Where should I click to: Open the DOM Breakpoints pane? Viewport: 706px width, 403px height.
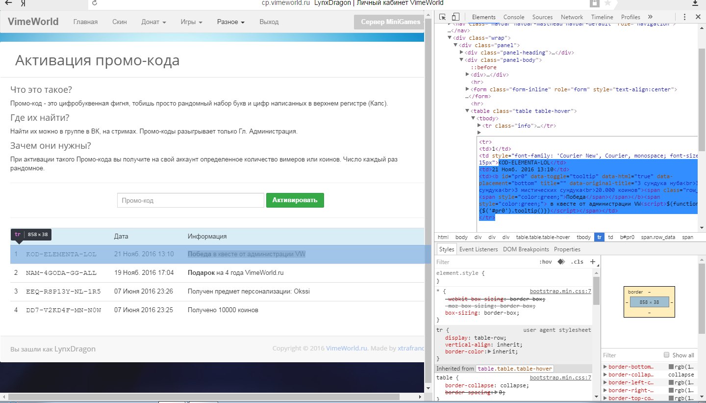pyautogui.click(x=526, y=249)
